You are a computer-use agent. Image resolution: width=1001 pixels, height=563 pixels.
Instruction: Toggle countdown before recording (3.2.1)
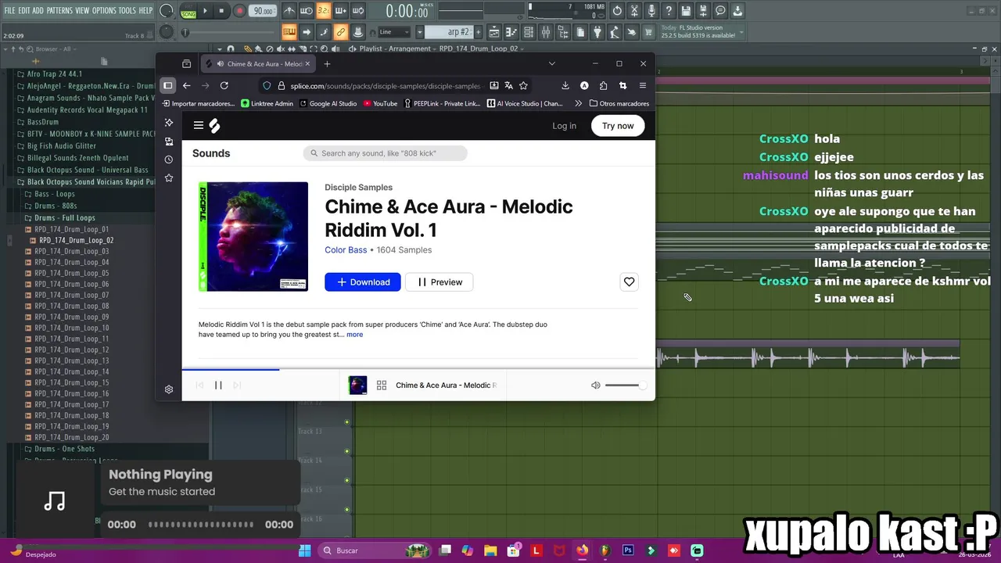323,11
